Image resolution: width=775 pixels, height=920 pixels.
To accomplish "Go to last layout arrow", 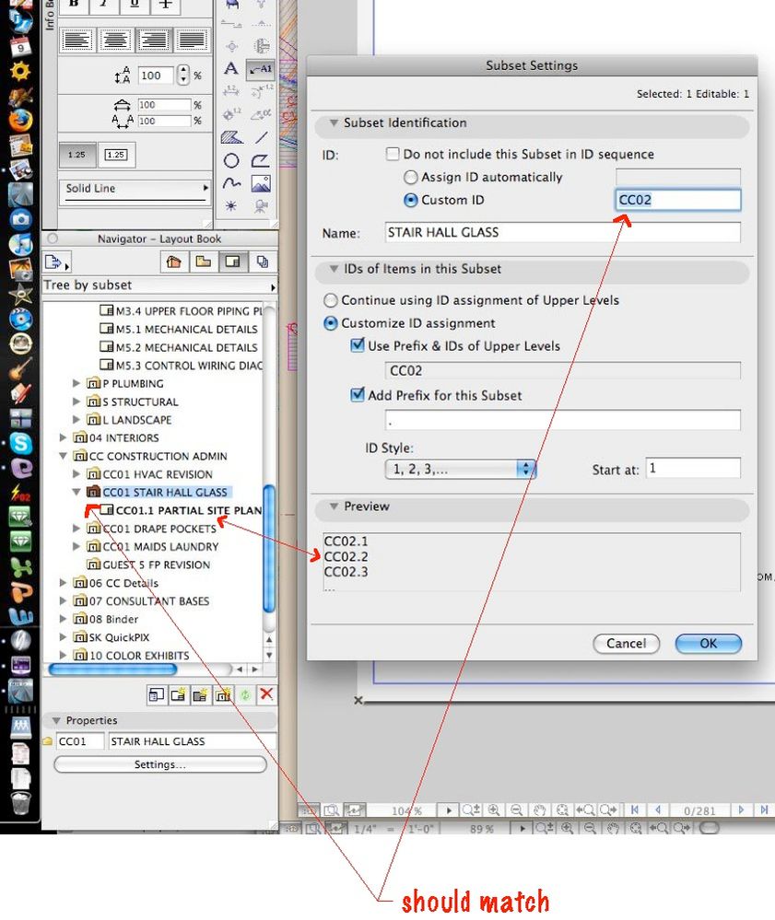I will coord(764,809).
